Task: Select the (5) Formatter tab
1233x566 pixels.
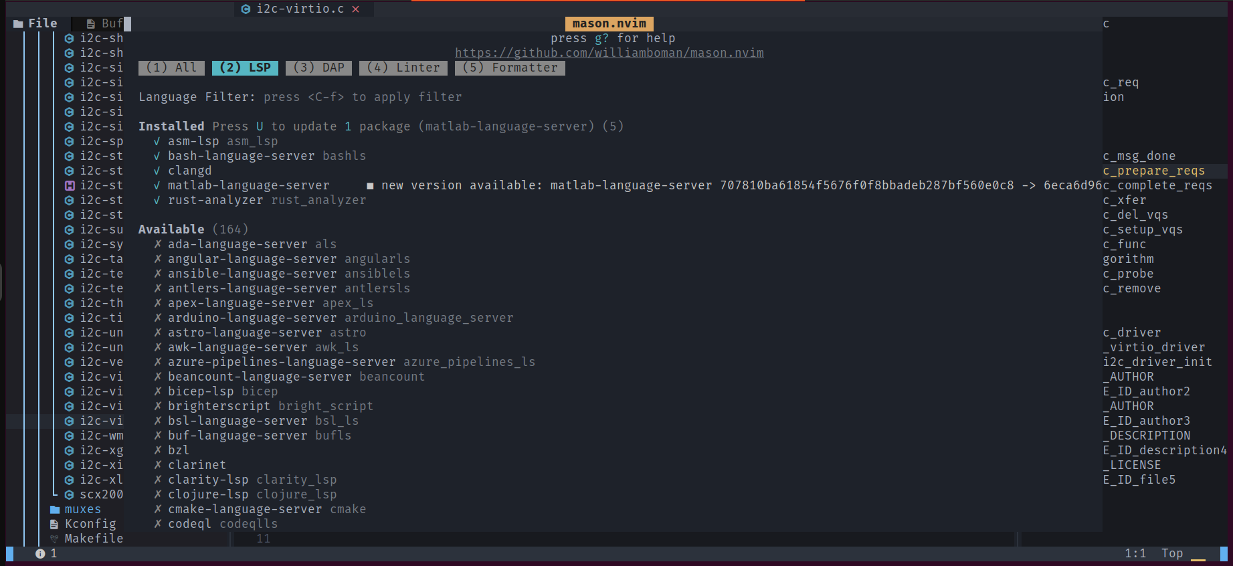Action: 510,68
